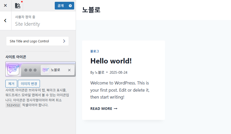Click the three dots in browser preview
231x134 pixels.
point(31,70)
